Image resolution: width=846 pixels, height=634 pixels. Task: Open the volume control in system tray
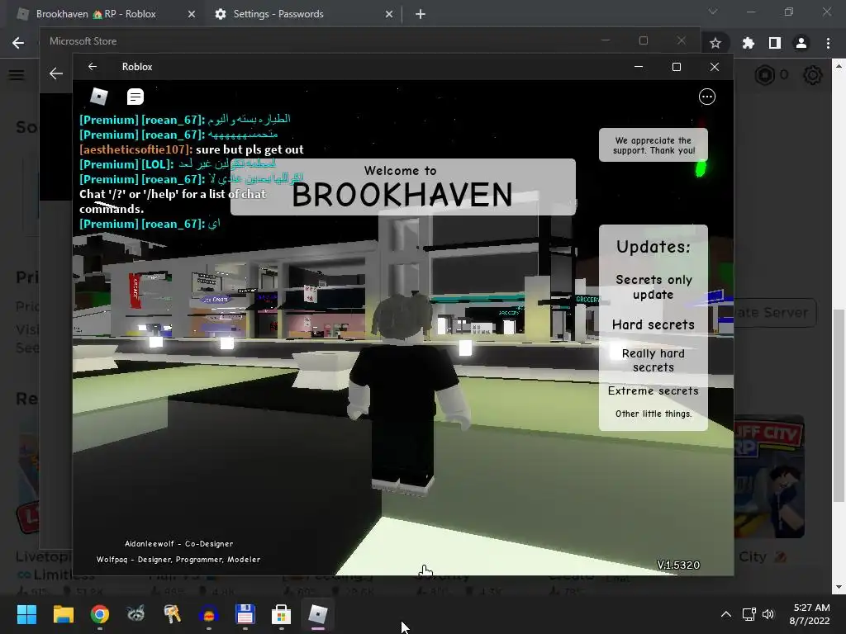tap(768, 614)
